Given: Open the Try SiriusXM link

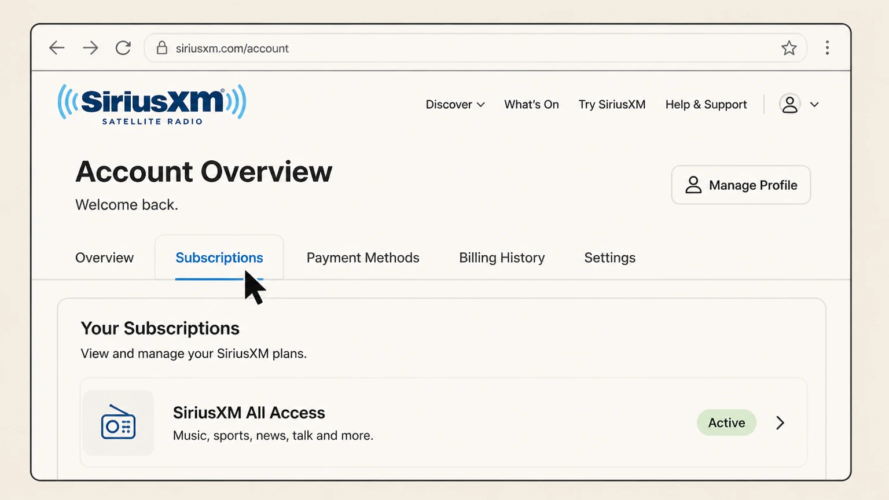Looking at the screenshot, I should (x=612, y=105).
